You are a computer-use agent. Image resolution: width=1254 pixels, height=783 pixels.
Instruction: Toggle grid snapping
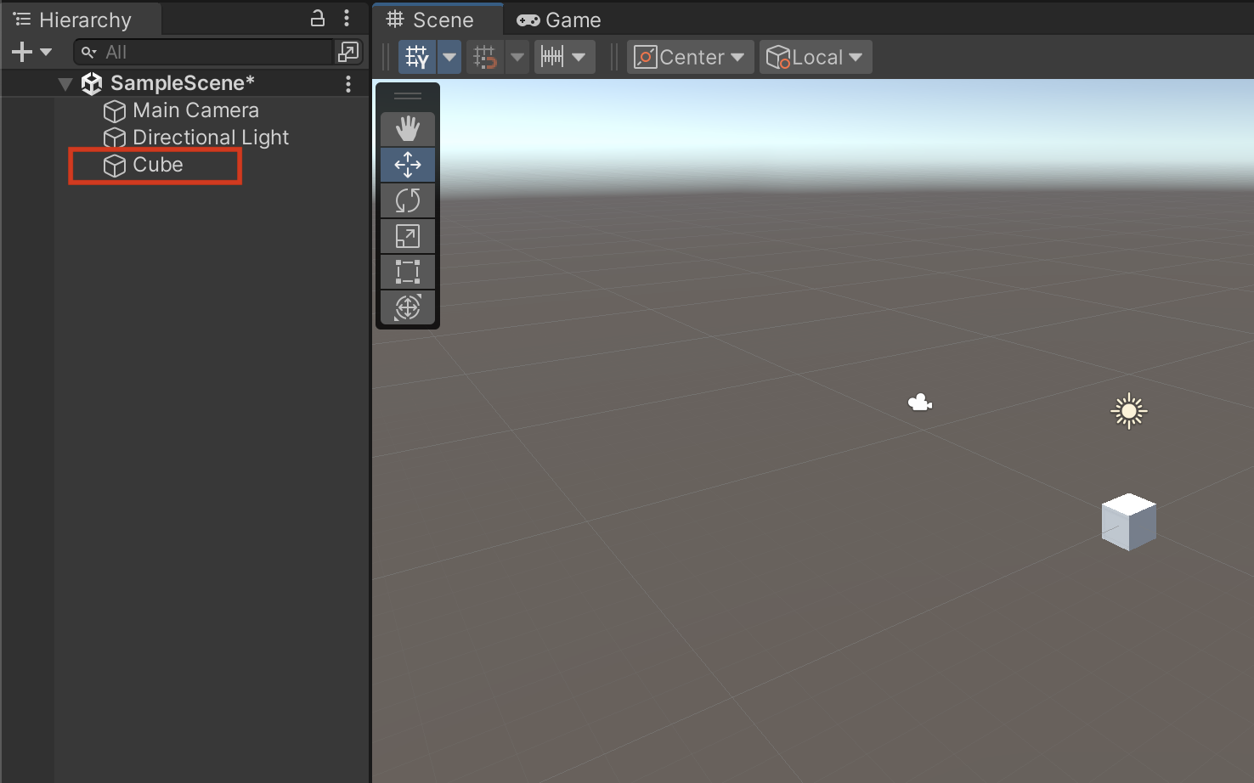pyautogui.click(x=485, y=57)
